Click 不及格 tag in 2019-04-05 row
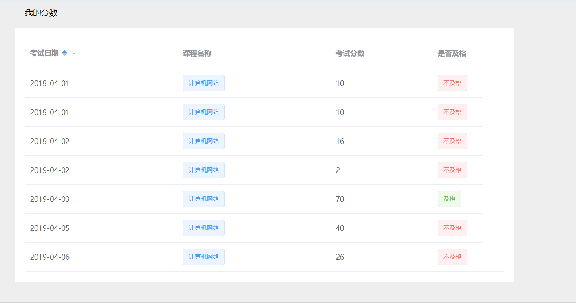The width and height of the screenshot is (576, 303). click(452, 228)
